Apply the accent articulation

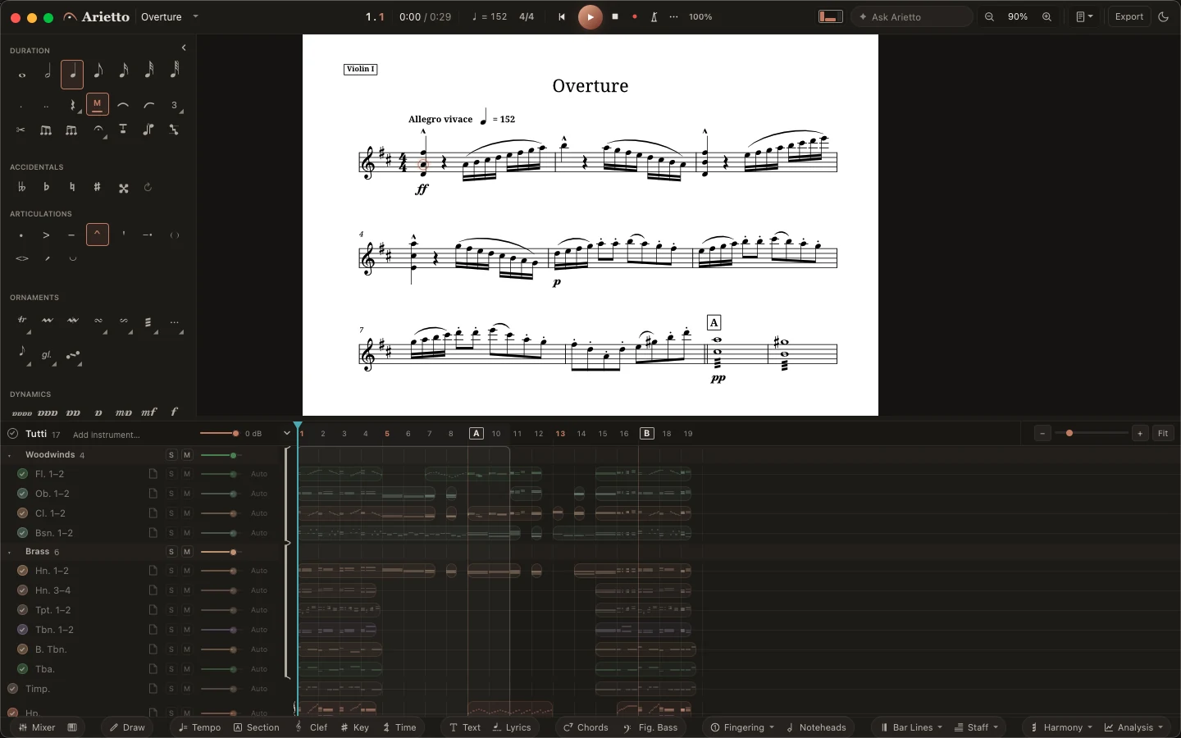47,235
